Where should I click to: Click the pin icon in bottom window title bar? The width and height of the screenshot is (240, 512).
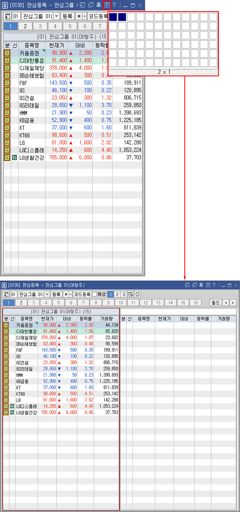(x=201, y=285)
